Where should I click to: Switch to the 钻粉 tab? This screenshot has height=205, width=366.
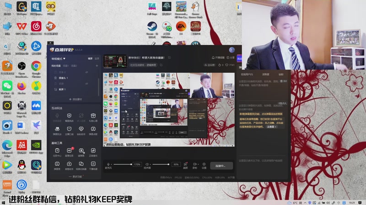281,74
